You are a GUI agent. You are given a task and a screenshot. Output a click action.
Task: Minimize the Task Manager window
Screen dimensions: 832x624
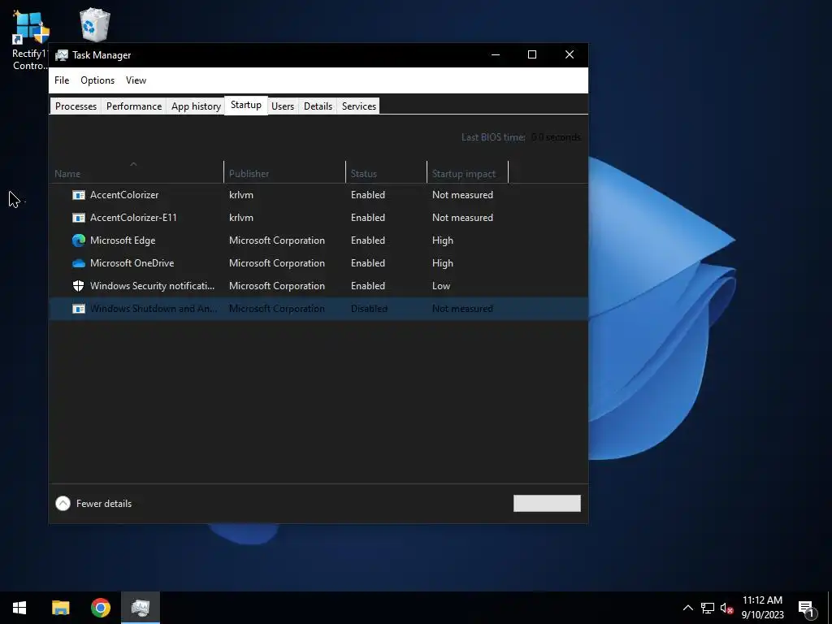[x=496, y=54]
